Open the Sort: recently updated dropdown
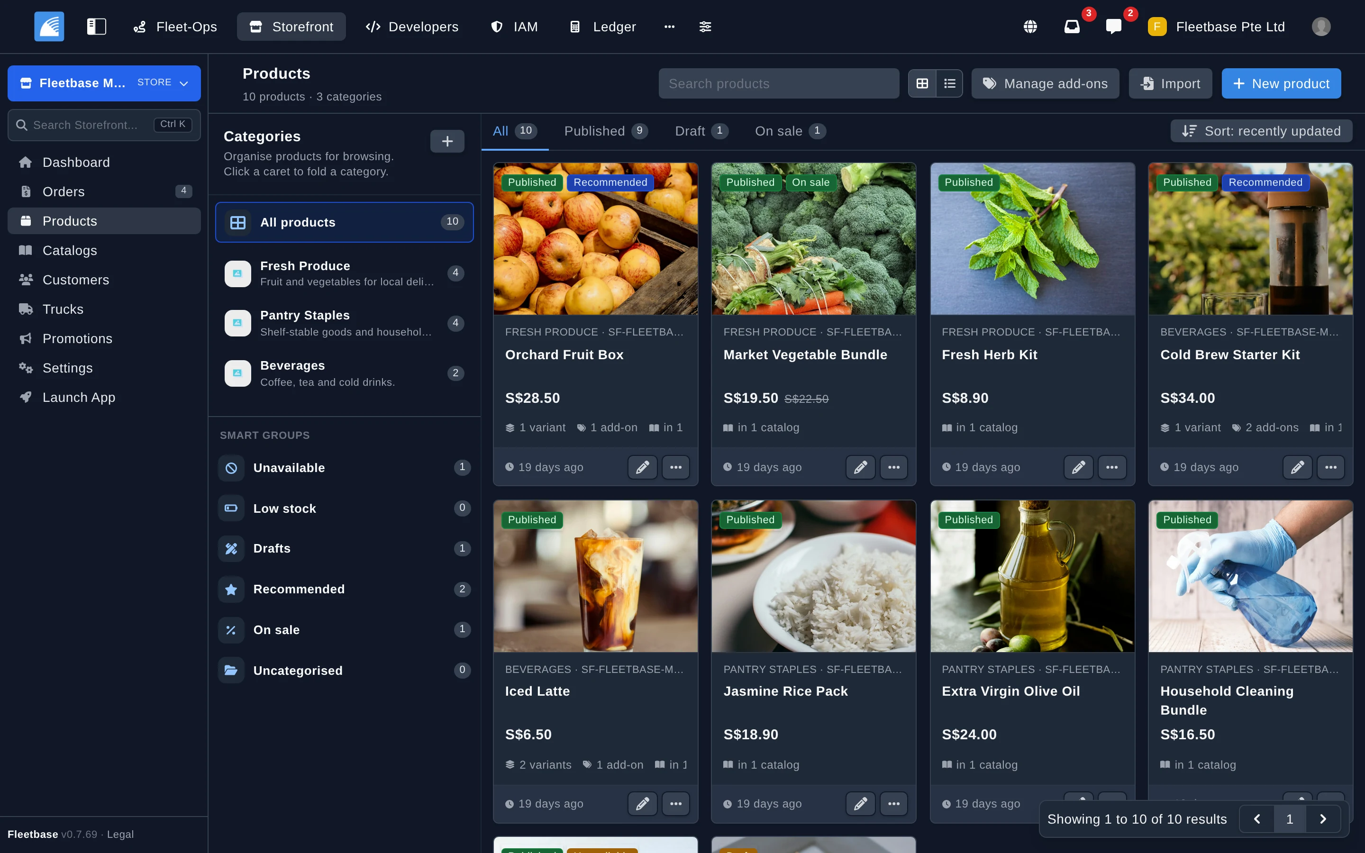Screen dimensions: 1365x853 [1261, 131]
